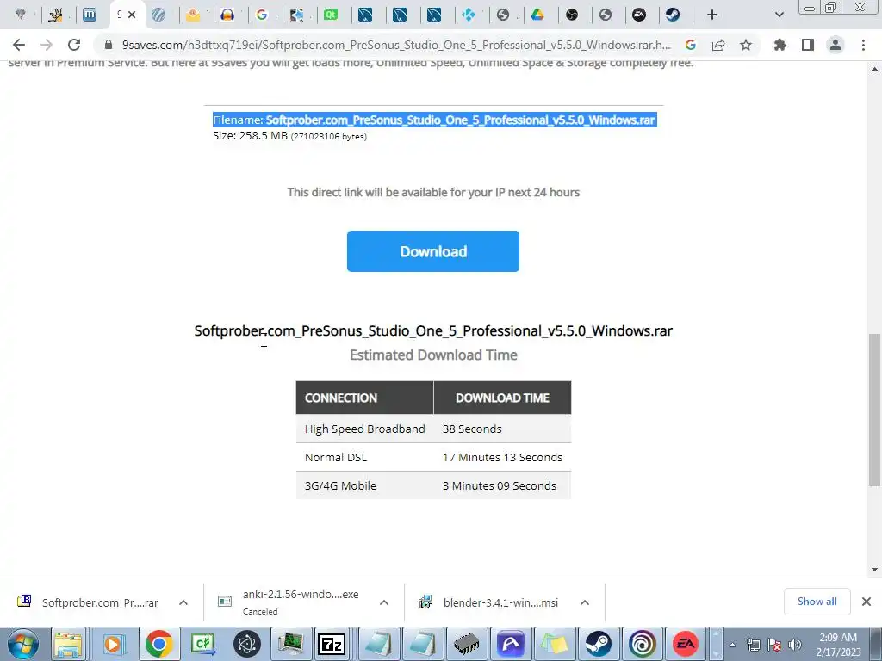Click the Estimated Download Time heading

pos(433,355)
